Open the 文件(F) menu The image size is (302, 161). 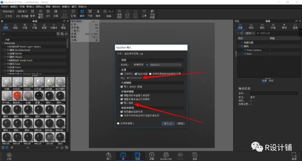coord(5,7)
